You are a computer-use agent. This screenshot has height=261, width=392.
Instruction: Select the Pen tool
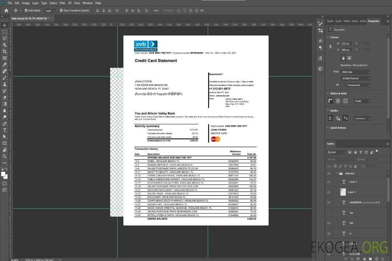coord(4,124)
